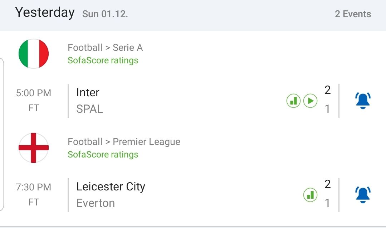Select the Inter team name
The width and height of the screenshot is (386, 228).
[x=88, y=92]
